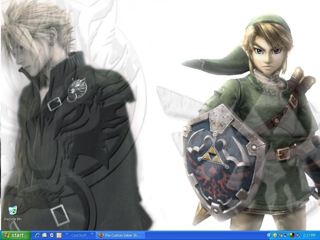Open the Start menu

[16, 235]
